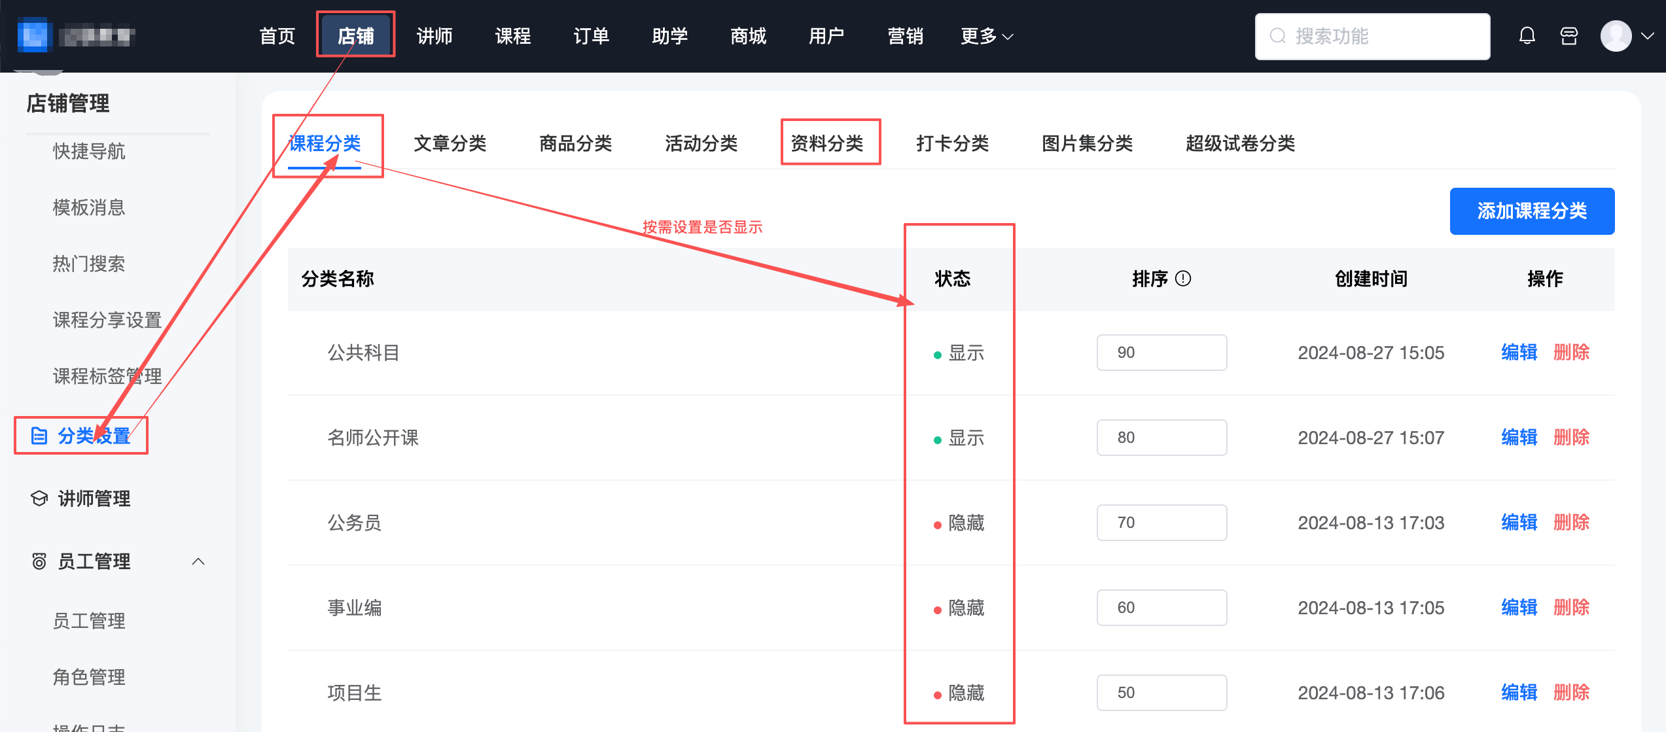This screenshot has height=732, width=1666.
Task: Click the user avatar in top bar
Action: tap(1616, 36)
